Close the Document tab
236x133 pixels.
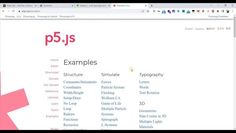pos(72,6)
